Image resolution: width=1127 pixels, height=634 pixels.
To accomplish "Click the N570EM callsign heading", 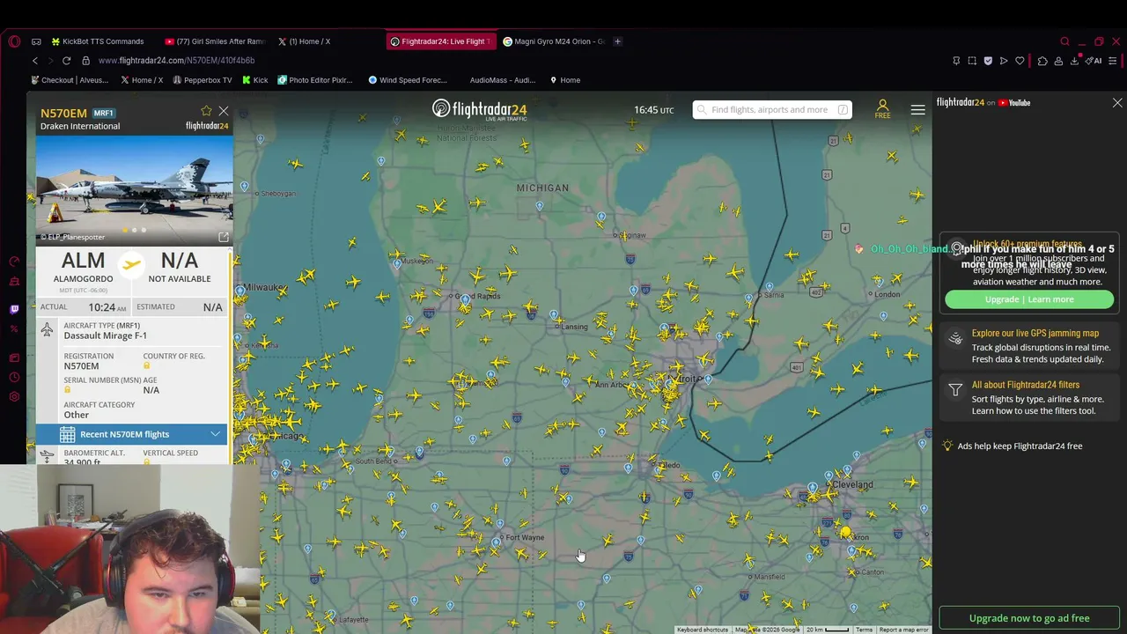I will click(63, 114).
